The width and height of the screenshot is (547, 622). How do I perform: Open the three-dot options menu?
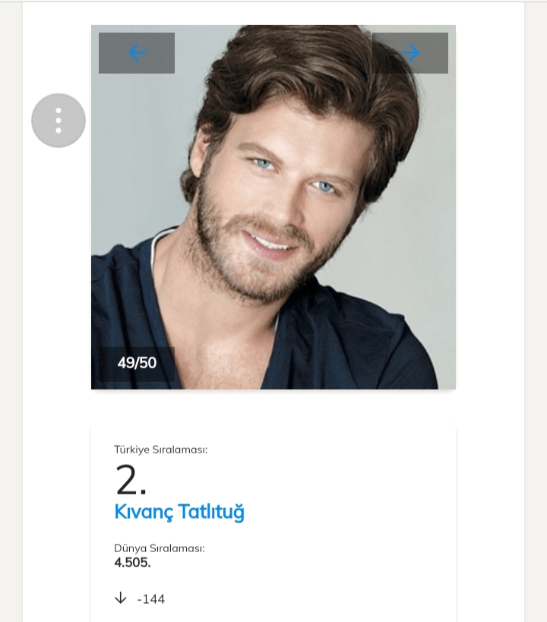(x=58, y=120)
